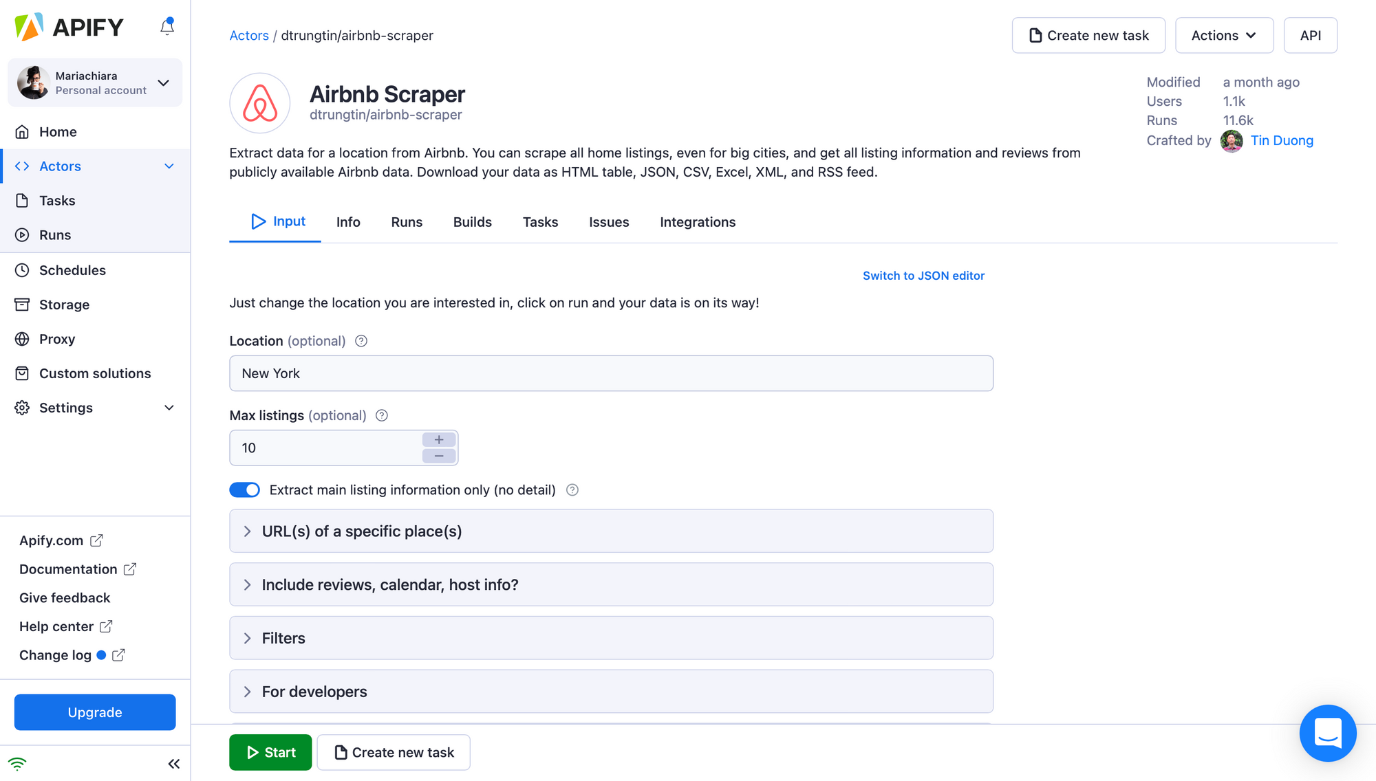
Task: Click the external link icon beside Apify.com
Action: pyautogui.click(x=97, y=540)
